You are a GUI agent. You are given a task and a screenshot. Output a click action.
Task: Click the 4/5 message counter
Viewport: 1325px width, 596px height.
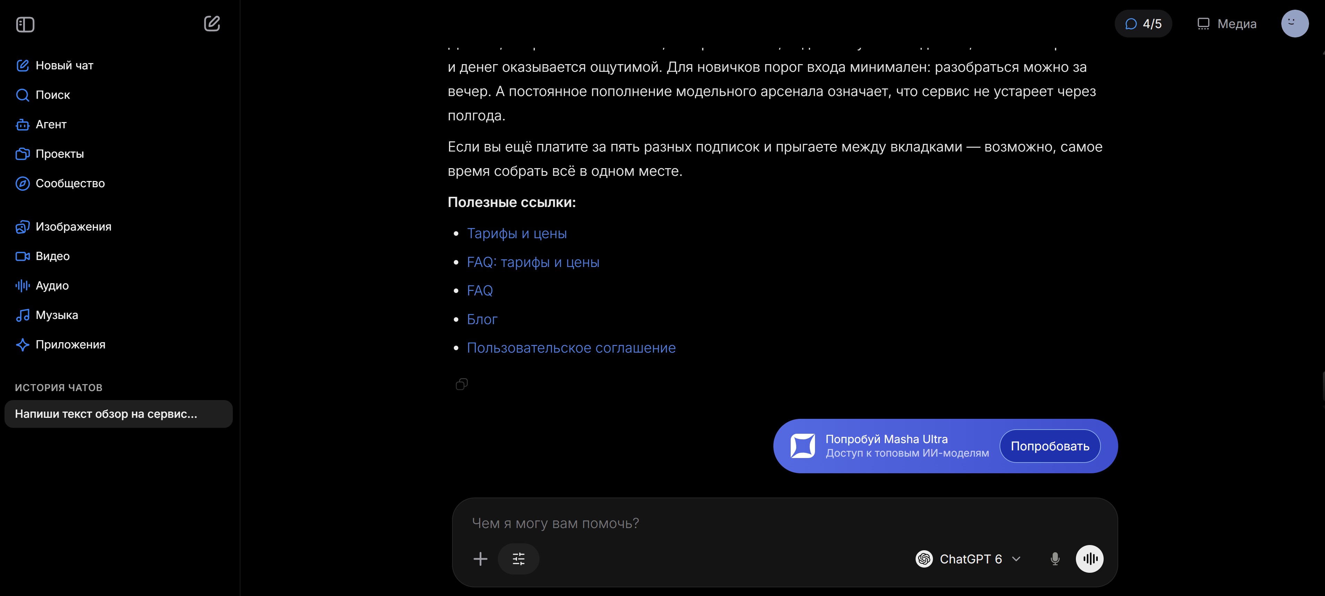click(1143, 24)
